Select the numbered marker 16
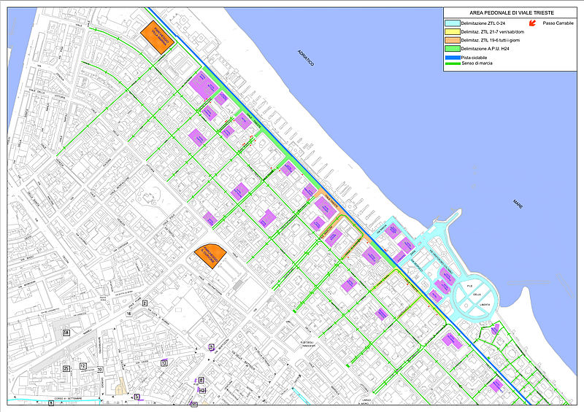 128,313
